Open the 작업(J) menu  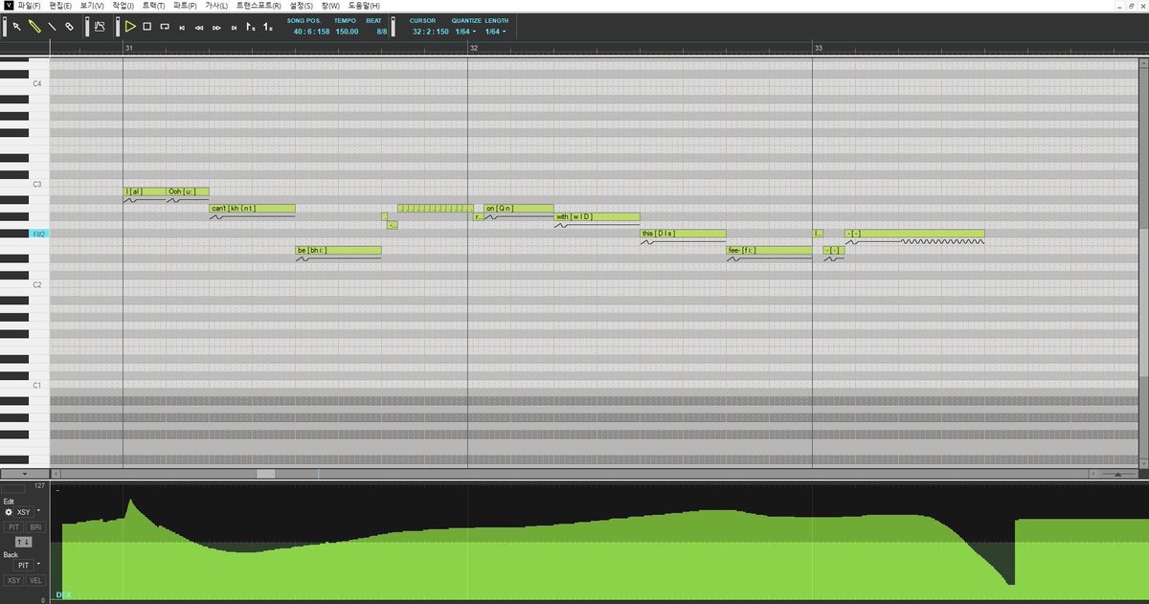coord(124,6)
